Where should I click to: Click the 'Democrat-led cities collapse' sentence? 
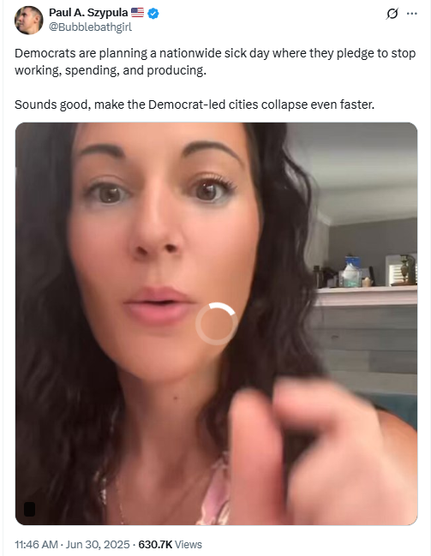pyautogui.click(x=195, y=105)
